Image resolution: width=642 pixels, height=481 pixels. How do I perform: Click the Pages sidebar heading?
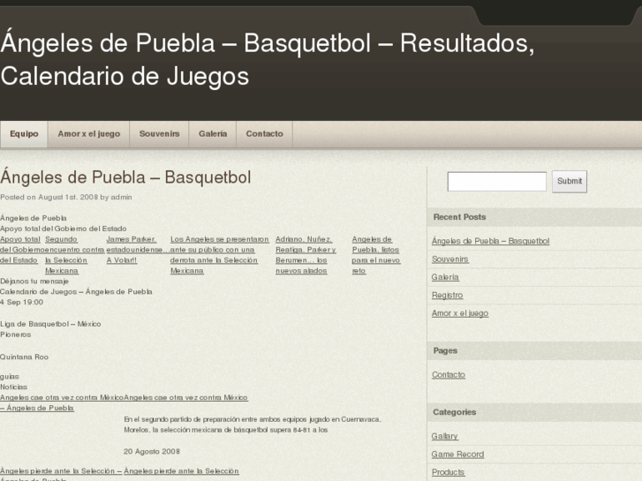tap(445, 350)
